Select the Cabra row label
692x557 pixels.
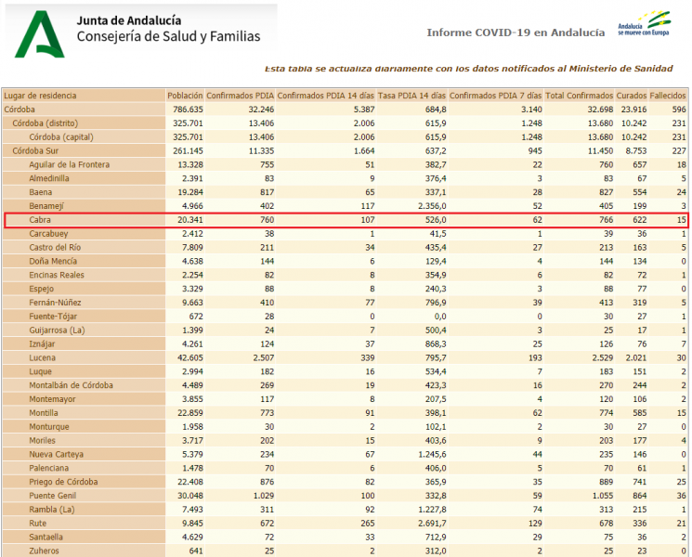pos(40,220)
